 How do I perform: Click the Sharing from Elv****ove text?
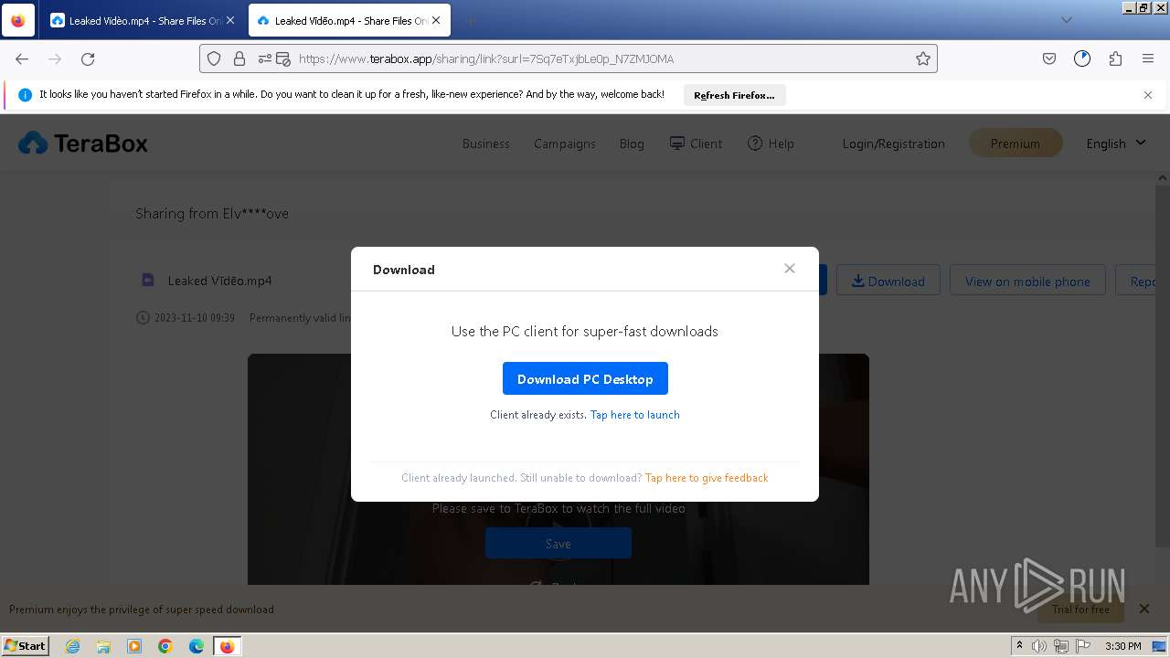point(212,213)
